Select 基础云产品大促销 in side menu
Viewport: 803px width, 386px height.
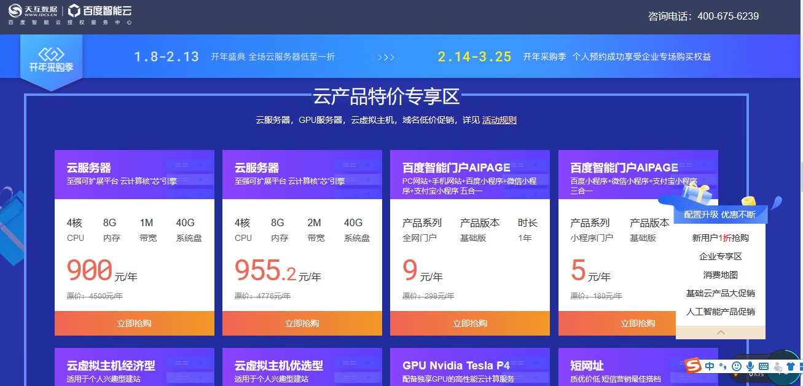[721, 293]
